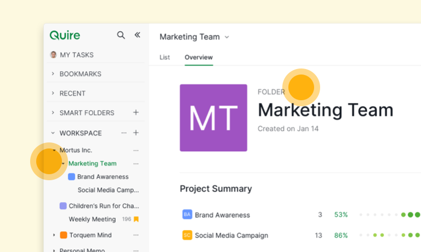The width and height of the screenshot is (421, 252).
Task: Open My Tasks avatar icon
Action: coord(53,55)
